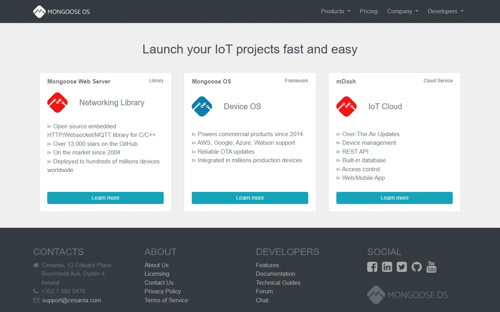Expand the Developers dropdown menu

coord(446,11)
